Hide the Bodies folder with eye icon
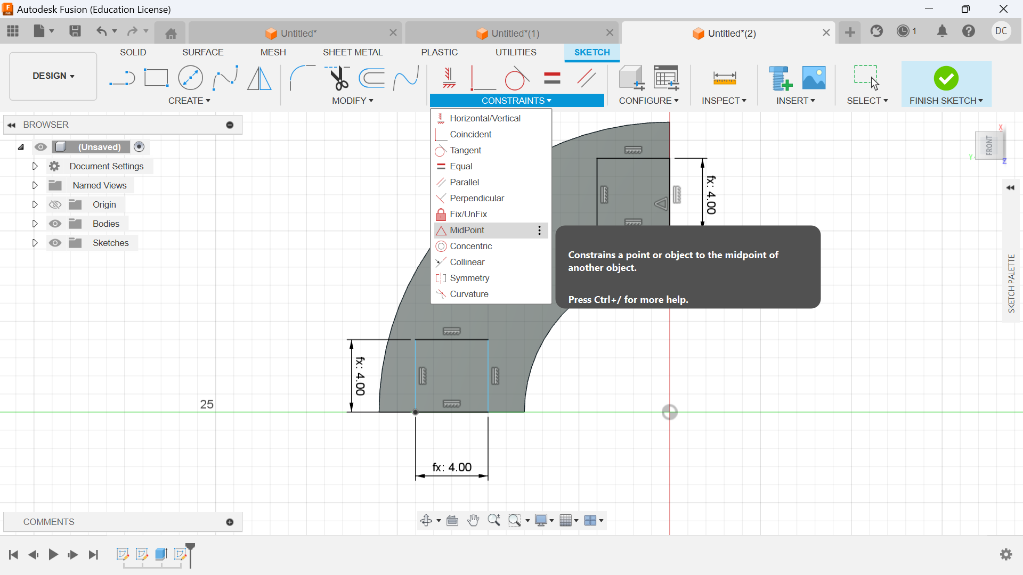Viewport: 1023px width, 575px height. [x=55, y=224]
